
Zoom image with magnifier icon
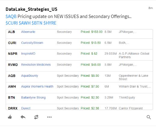click(149, 117)
